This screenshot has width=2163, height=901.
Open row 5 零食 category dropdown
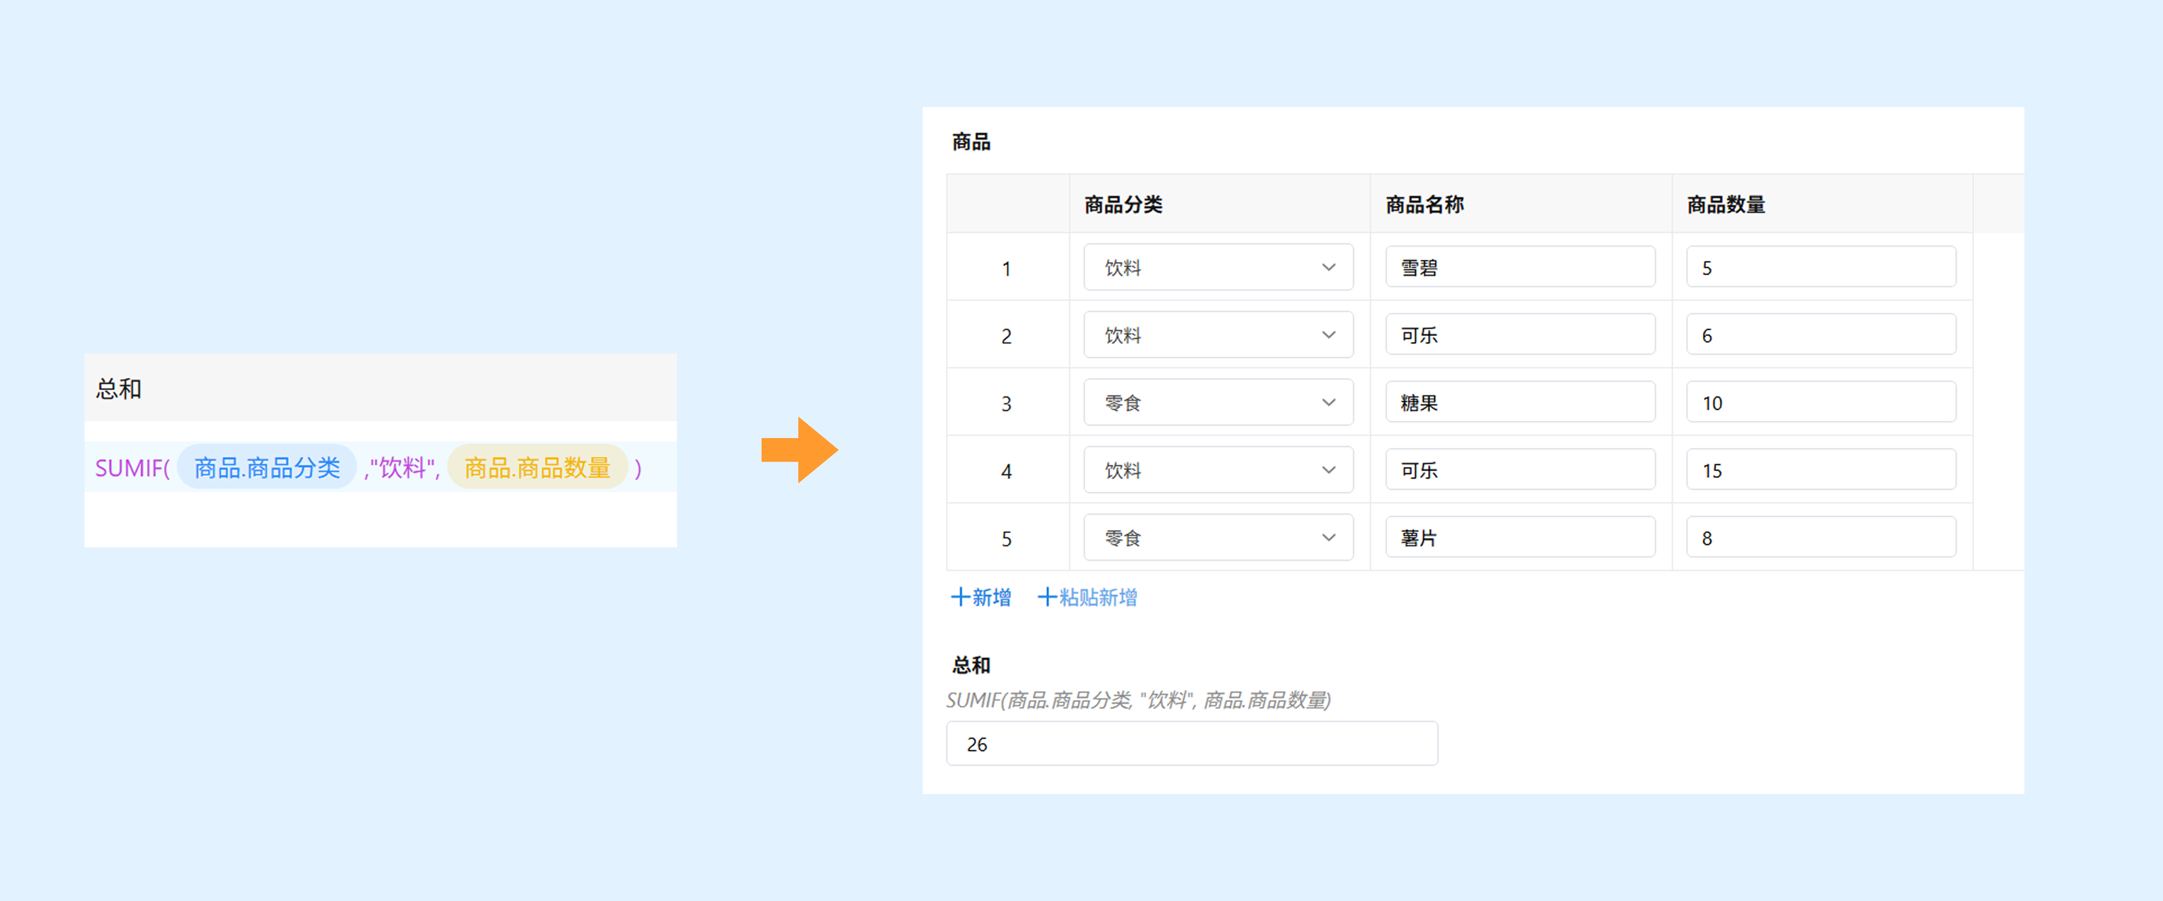point(1217,537)
